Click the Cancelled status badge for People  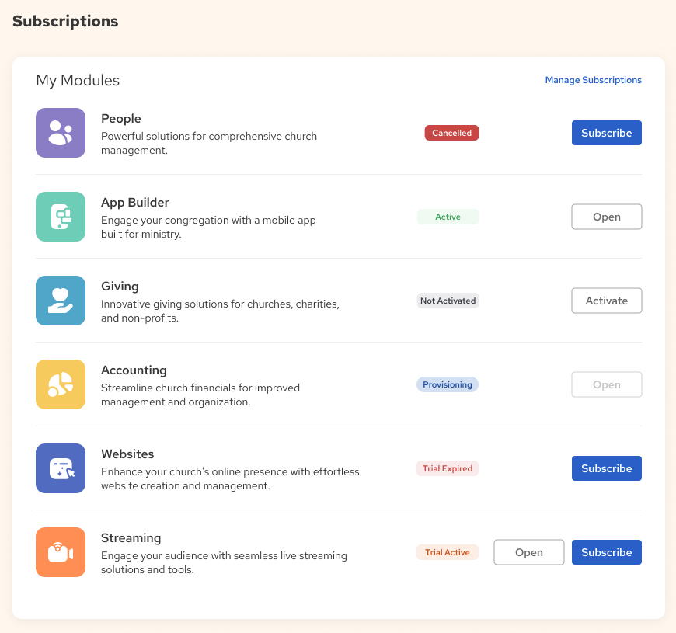coord(451,132)
